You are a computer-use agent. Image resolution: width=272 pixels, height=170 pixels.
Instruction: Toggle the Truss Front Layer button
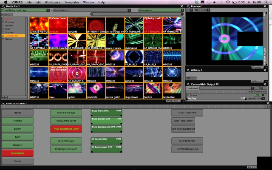click(x=66, y=113)
